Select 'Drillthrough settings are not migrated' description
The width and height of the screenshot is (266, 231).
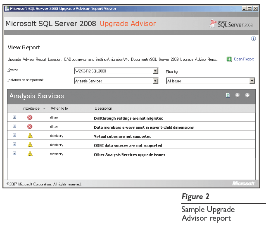pyautogui.click(x=128, y=118)
